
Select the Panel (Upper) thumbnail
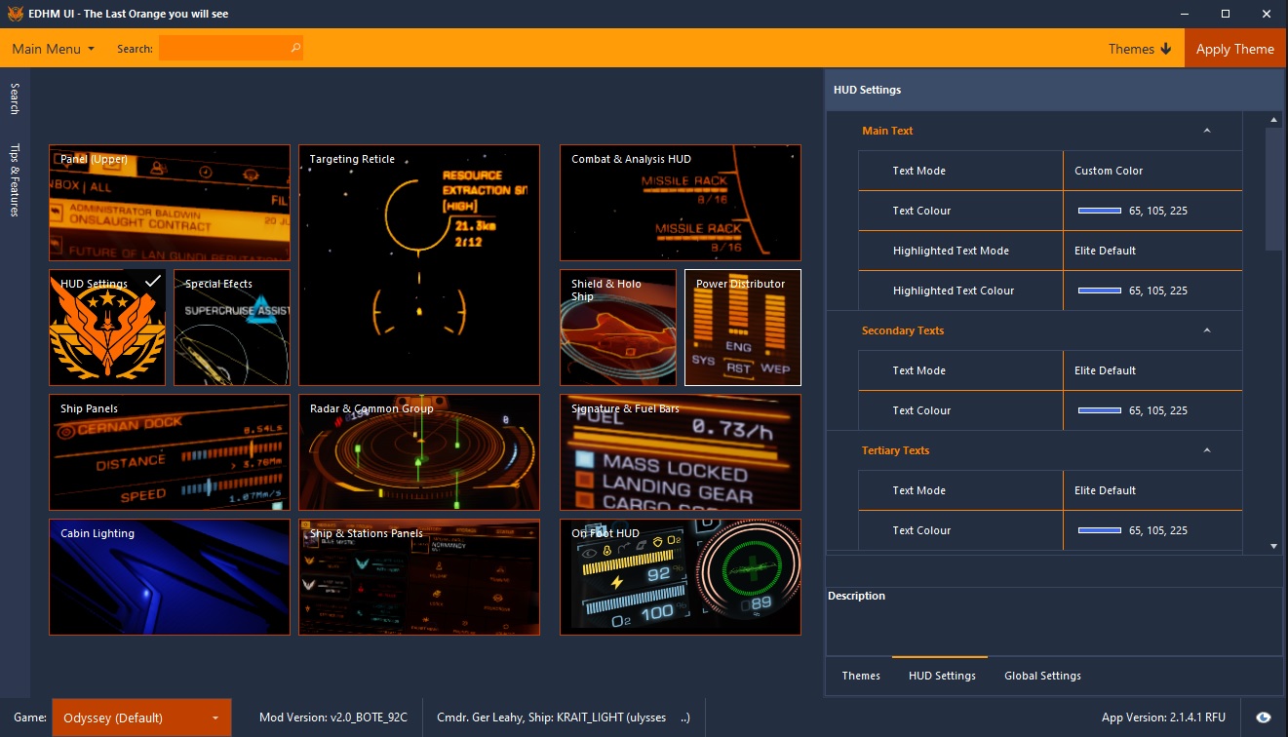point(170,203)
